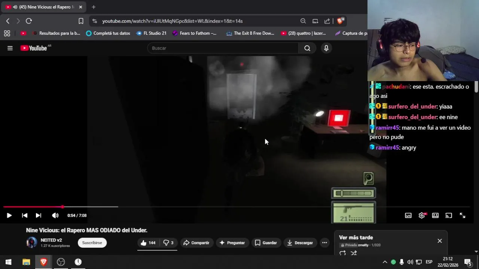Viewport: 479px width, 269px height.
Task: Open the NEITED v2 channel name link
Action: coord(51,240)
